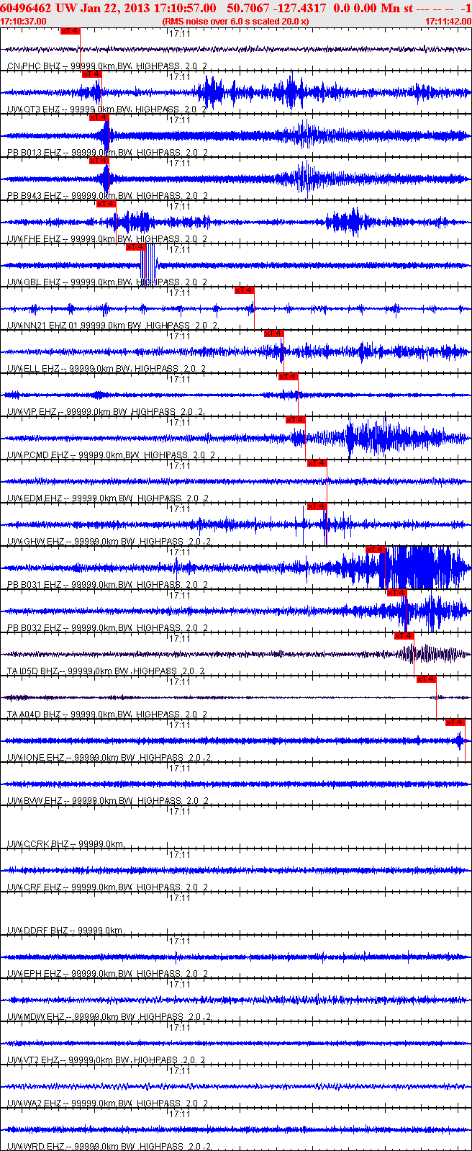
Task: Select the 'UW OT3 EHZ' station label
Action: 34,109
